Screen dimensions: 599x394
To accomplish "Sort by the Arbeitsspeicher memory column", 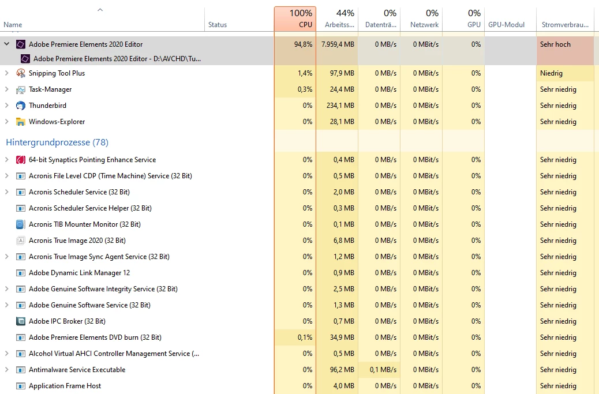I will (337, 18).
